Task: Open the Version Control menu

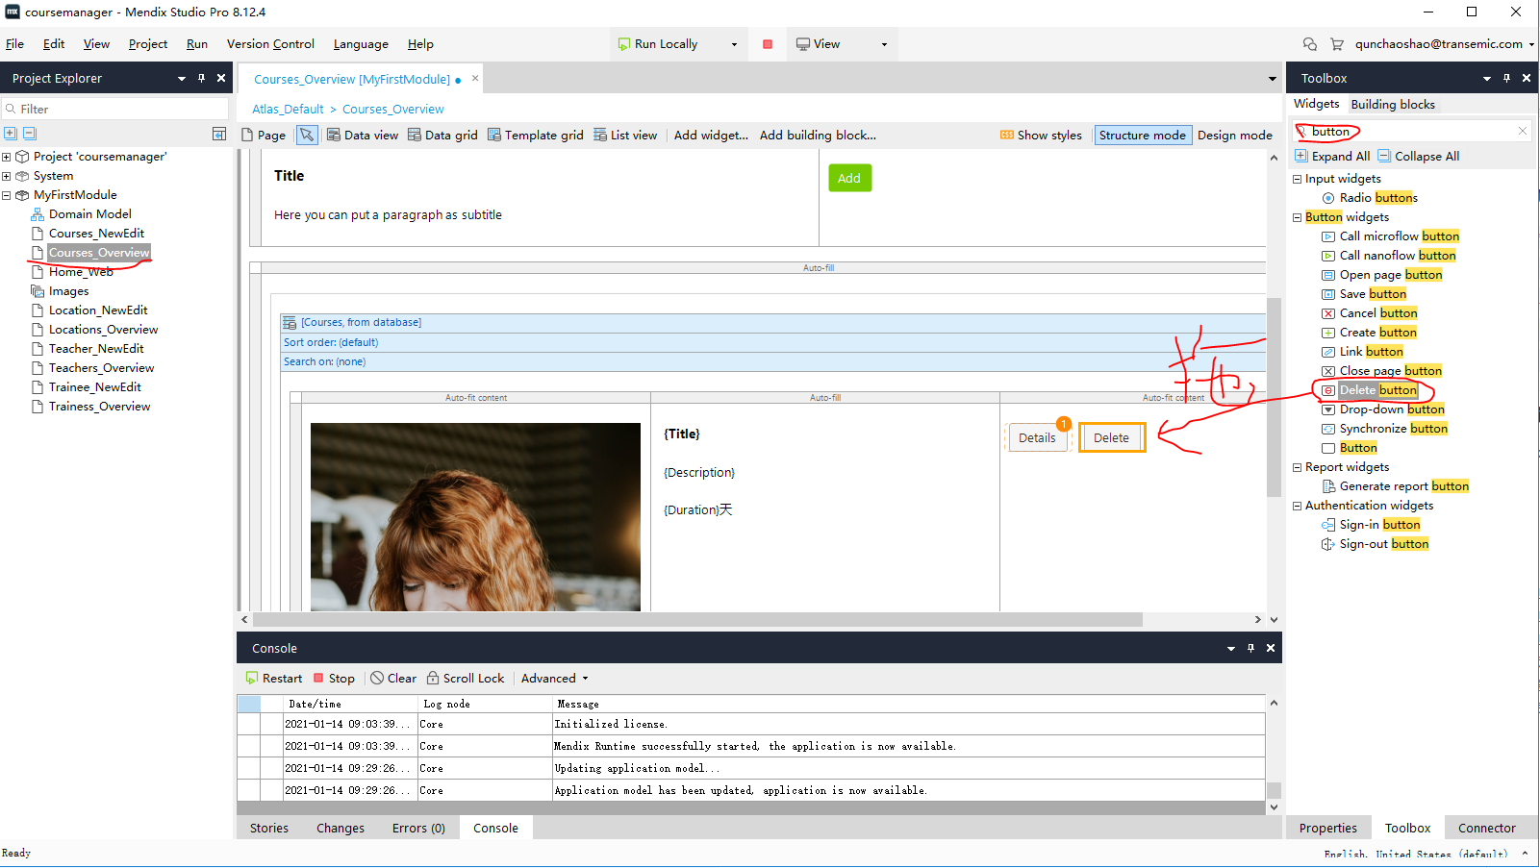Action: click(x=270, y=44)
